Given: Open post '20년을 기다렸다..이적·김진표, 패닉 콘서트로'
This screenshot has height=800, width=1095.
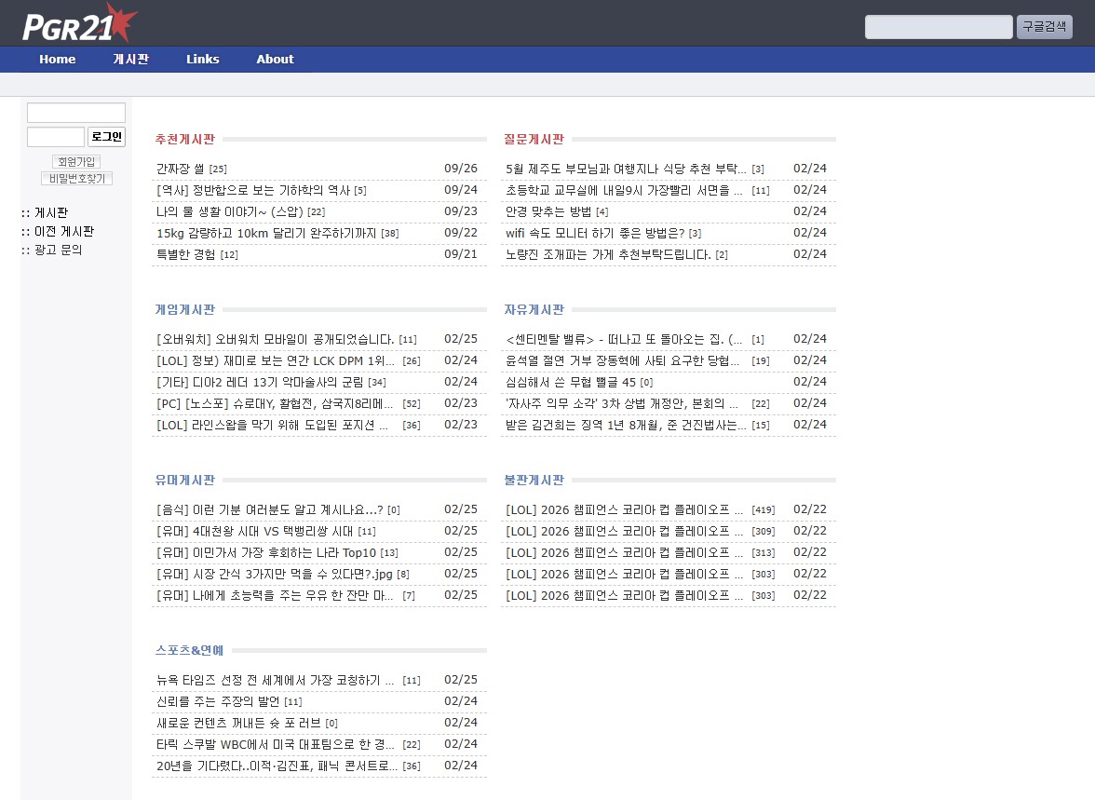Looking at the screenshot, I should 277,766.
